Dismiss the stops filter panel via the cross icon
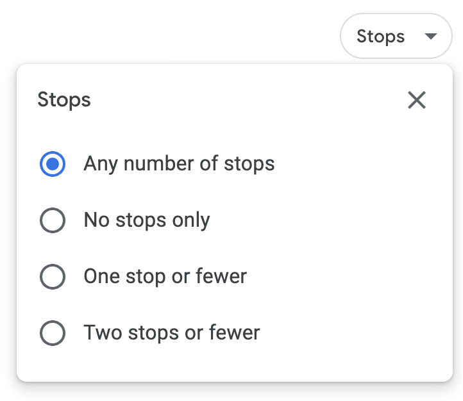Image resolution: width=463 pixels, height=401 pixels. coord(417,100)
